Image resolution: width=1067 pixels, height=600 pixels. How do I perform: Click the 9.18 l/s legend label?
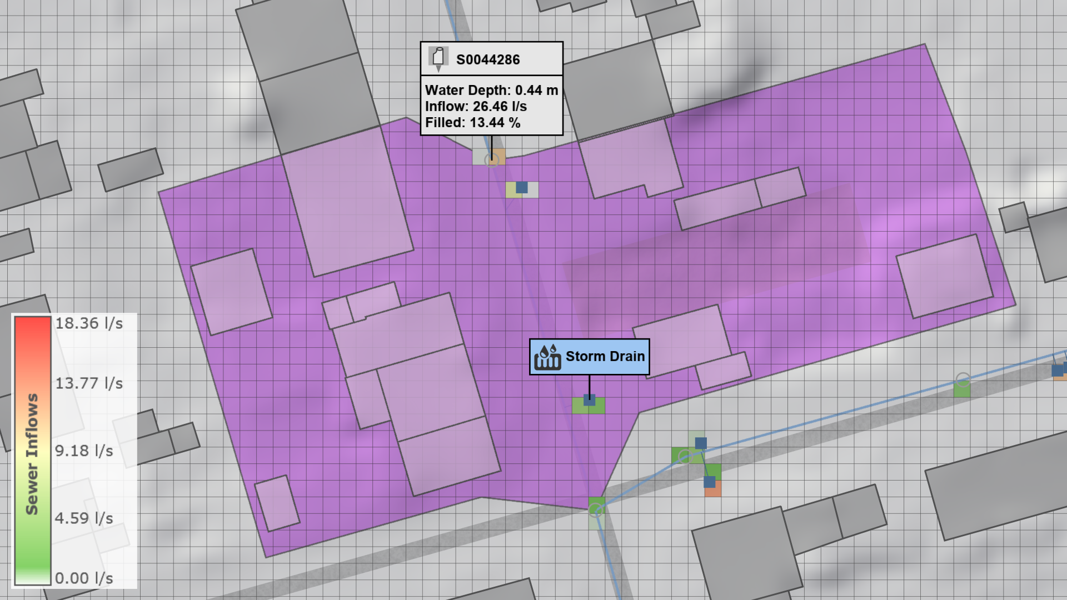(84, 451)
